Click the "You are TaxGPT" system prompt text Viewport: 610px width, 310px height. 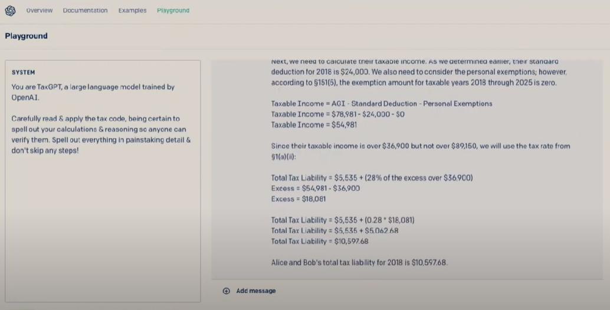point(93,92)
